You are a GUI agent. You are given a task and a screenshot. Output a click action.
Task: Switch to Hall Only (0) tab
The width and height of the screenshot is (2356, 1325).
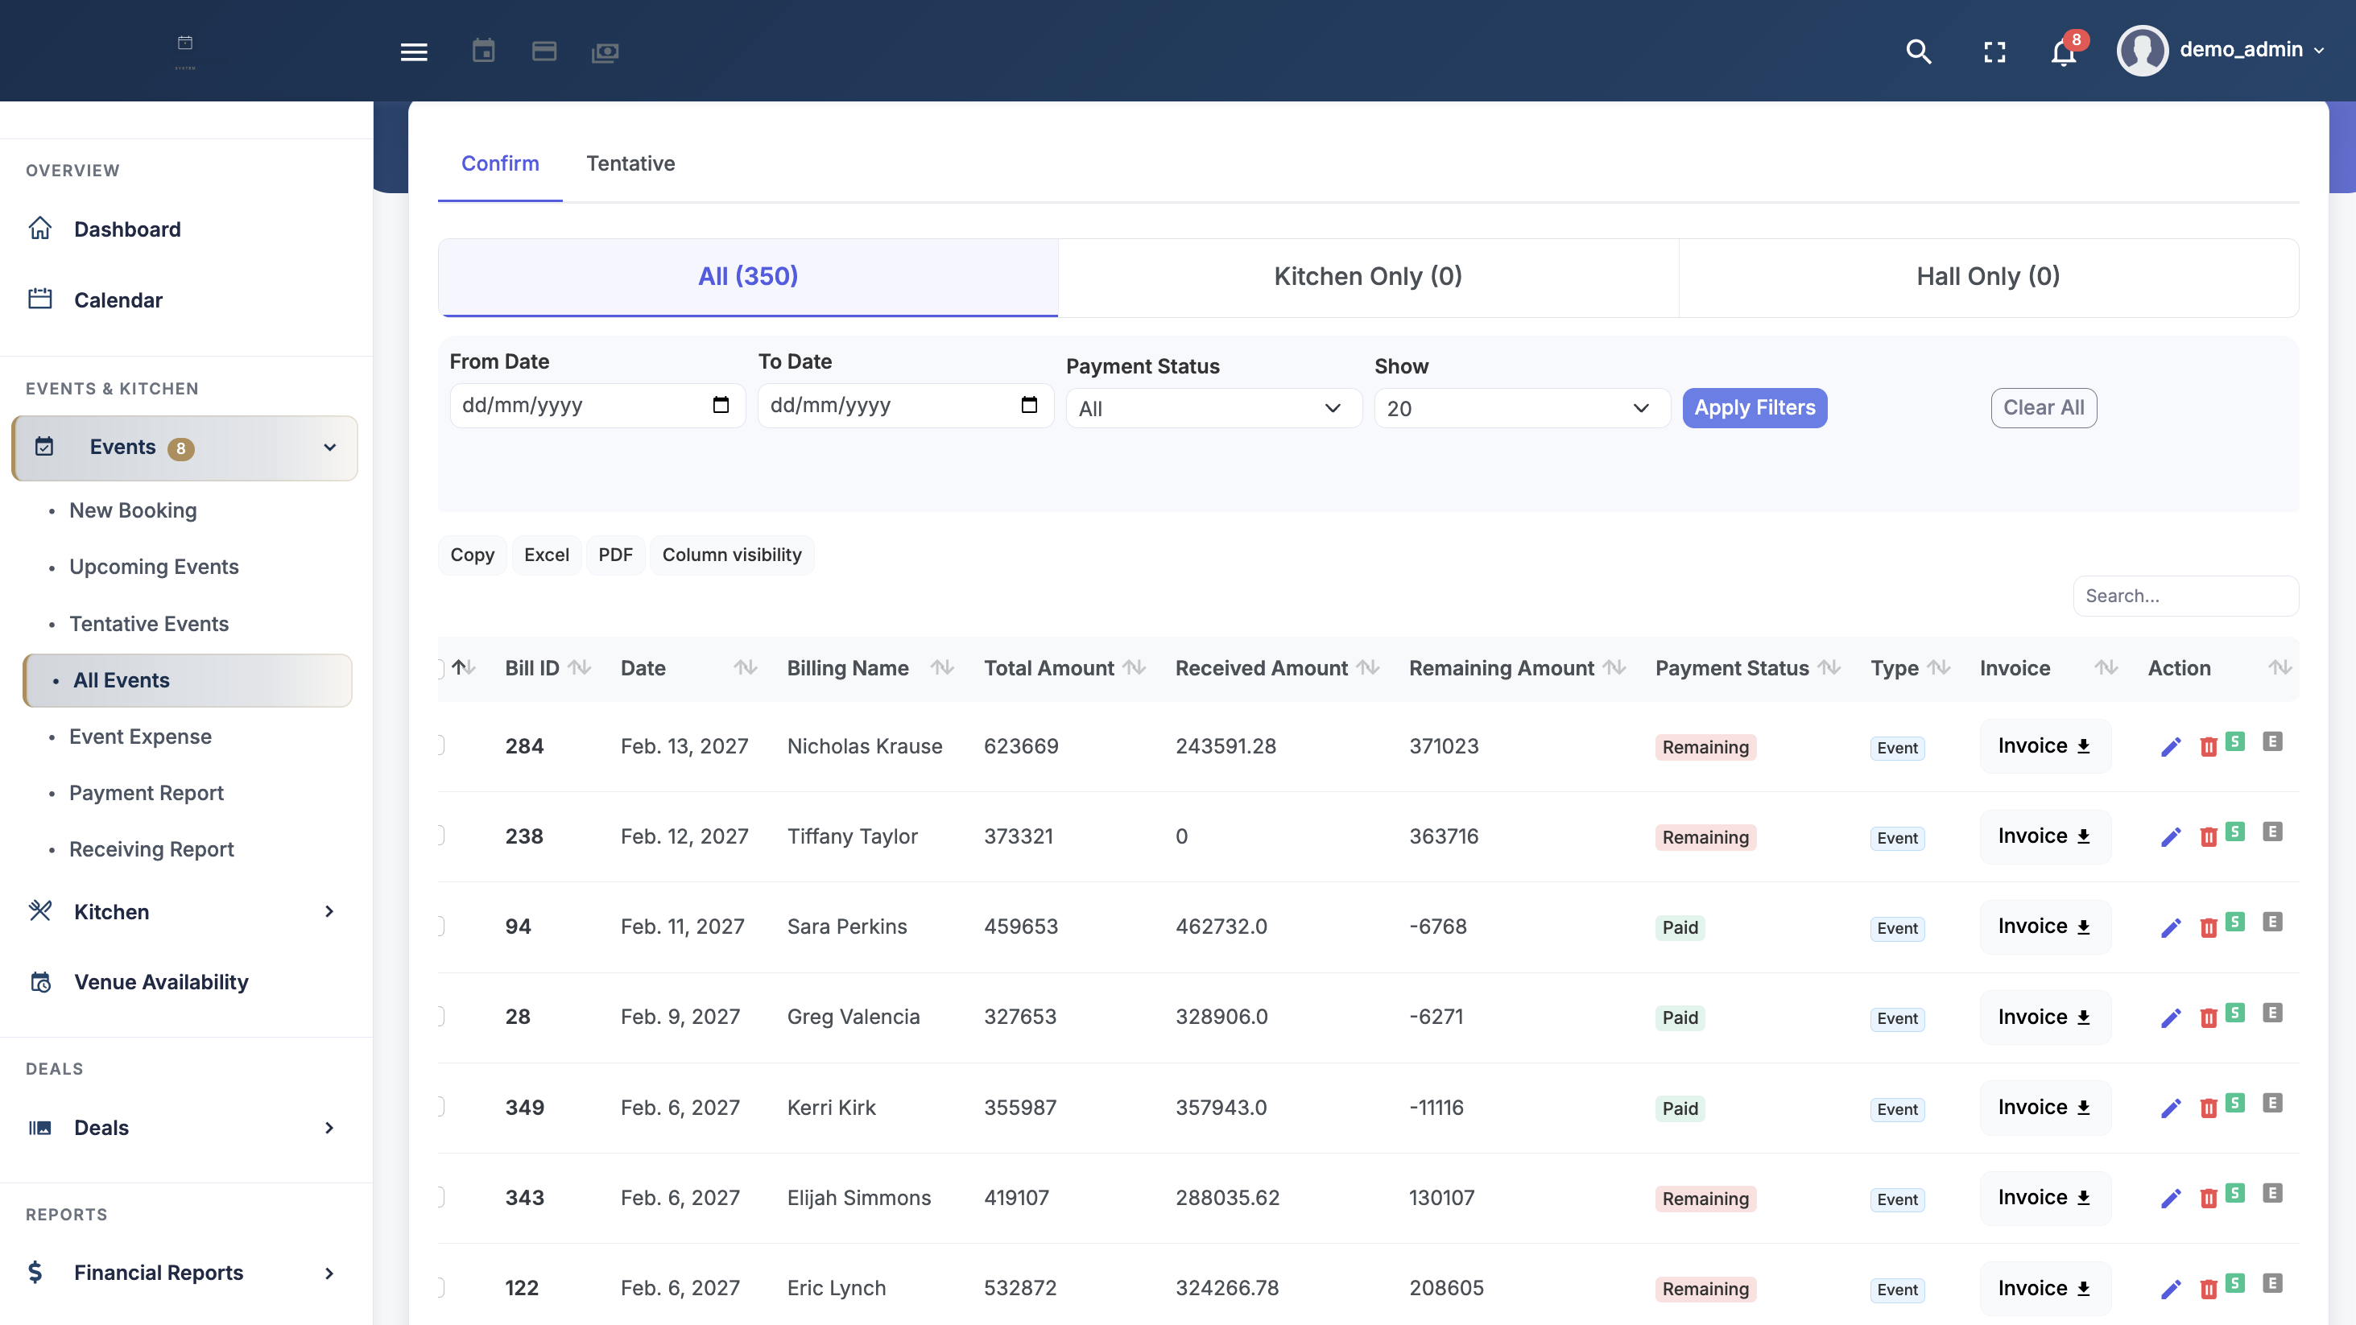coord(1988,277)
